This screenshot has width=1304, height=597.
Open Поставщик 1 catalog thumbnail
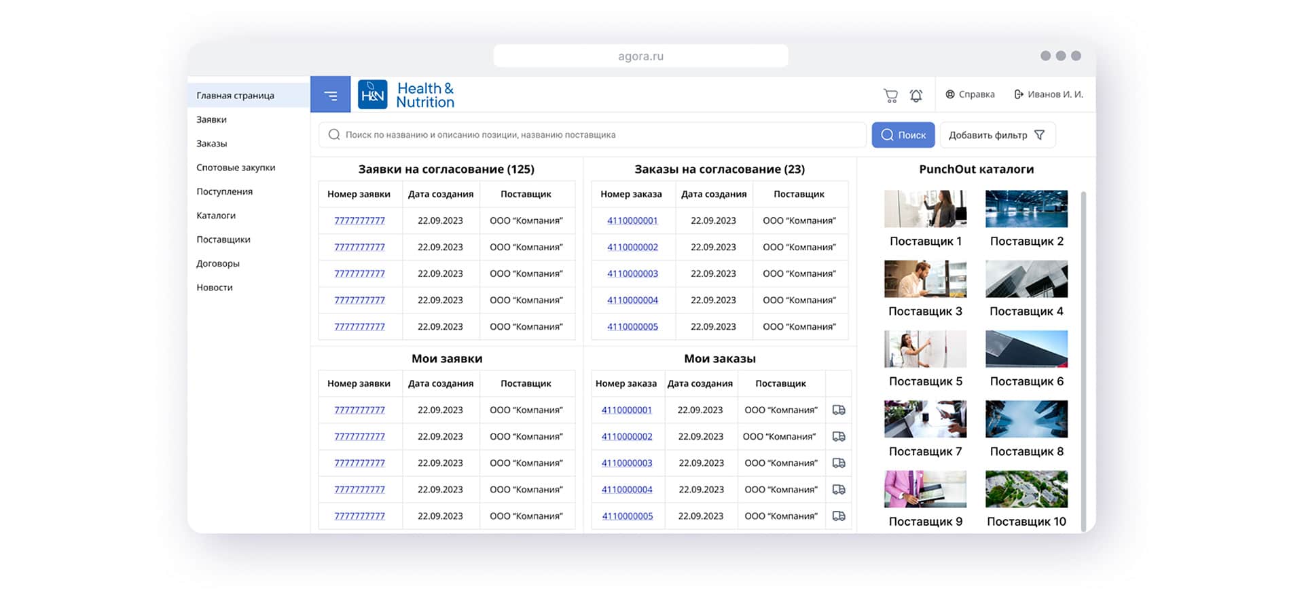pyautogui.click(x=925, y=209)
